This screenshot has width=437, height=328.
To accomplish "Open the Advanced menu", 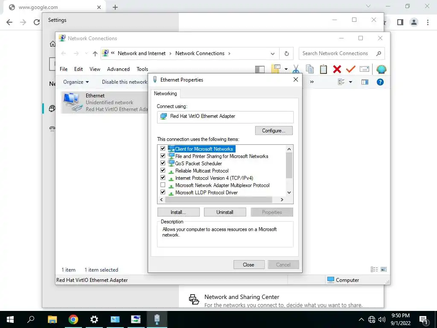I will click(x=118, y=69).
